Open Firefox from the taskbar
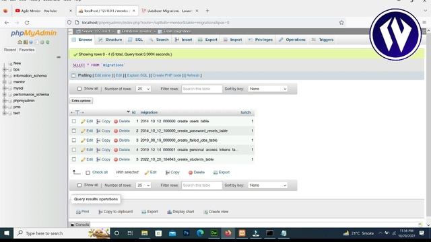Image resolution: width=431 pixels, height=242 pixels. pos(228,233)
